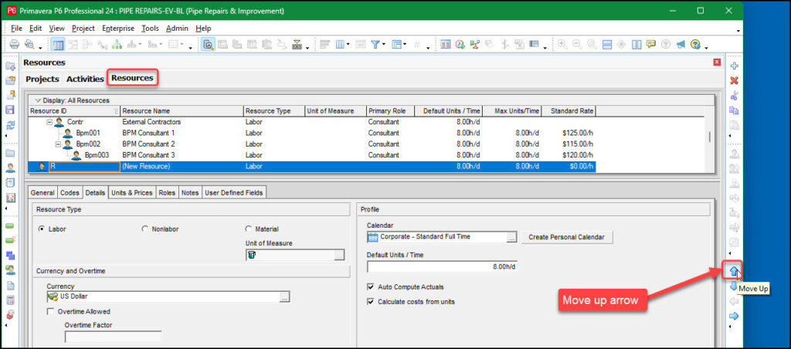Screen dimensions: 791x349
Task: Sort by Primary Role column header
Action: point(390,111)
